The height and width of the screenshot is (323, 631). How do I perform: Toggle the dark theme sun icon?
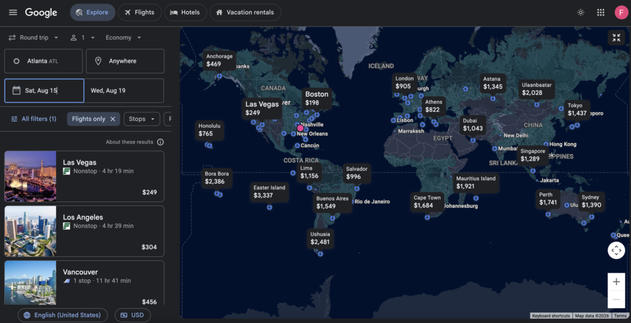580,12
